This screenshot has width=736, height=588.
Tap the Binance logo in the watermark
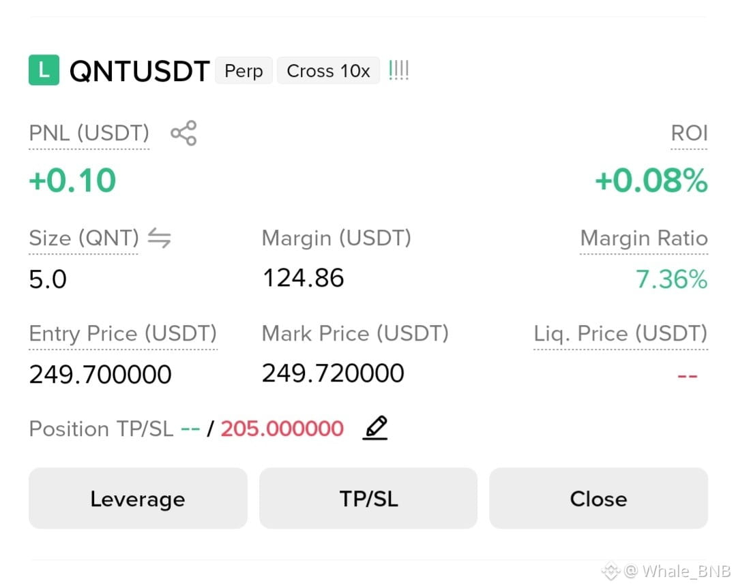610,570
